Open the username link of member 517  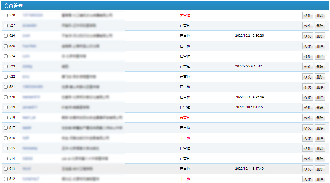[x=27, y=128]
